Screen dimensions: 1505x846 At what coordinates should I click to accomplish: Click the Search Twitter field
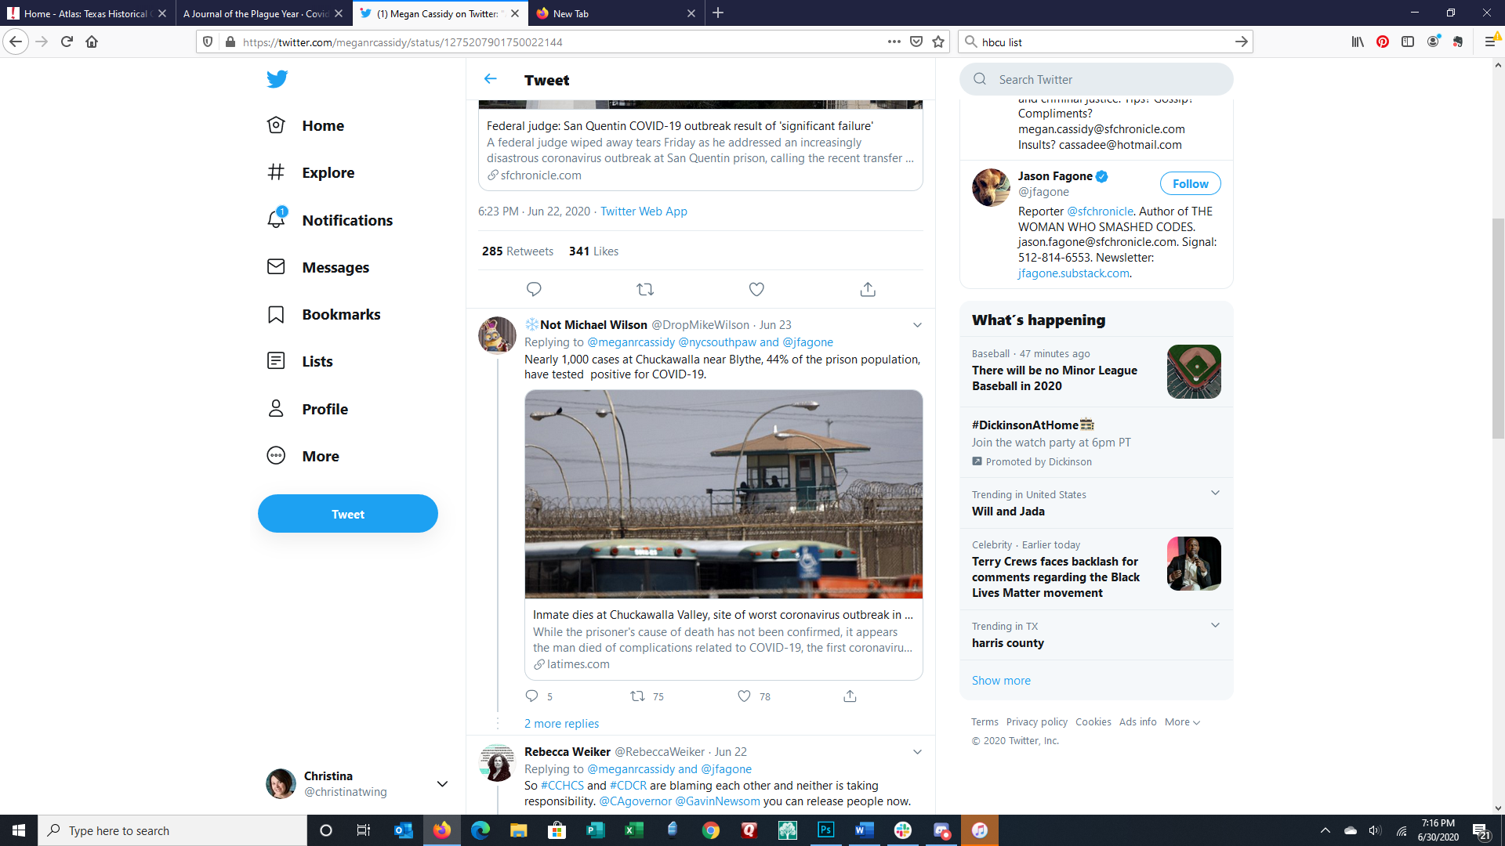point(1097,79)
